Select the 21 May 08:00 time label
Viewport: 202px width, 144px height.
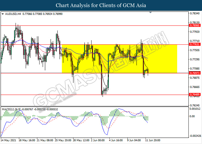pos(45,140)
